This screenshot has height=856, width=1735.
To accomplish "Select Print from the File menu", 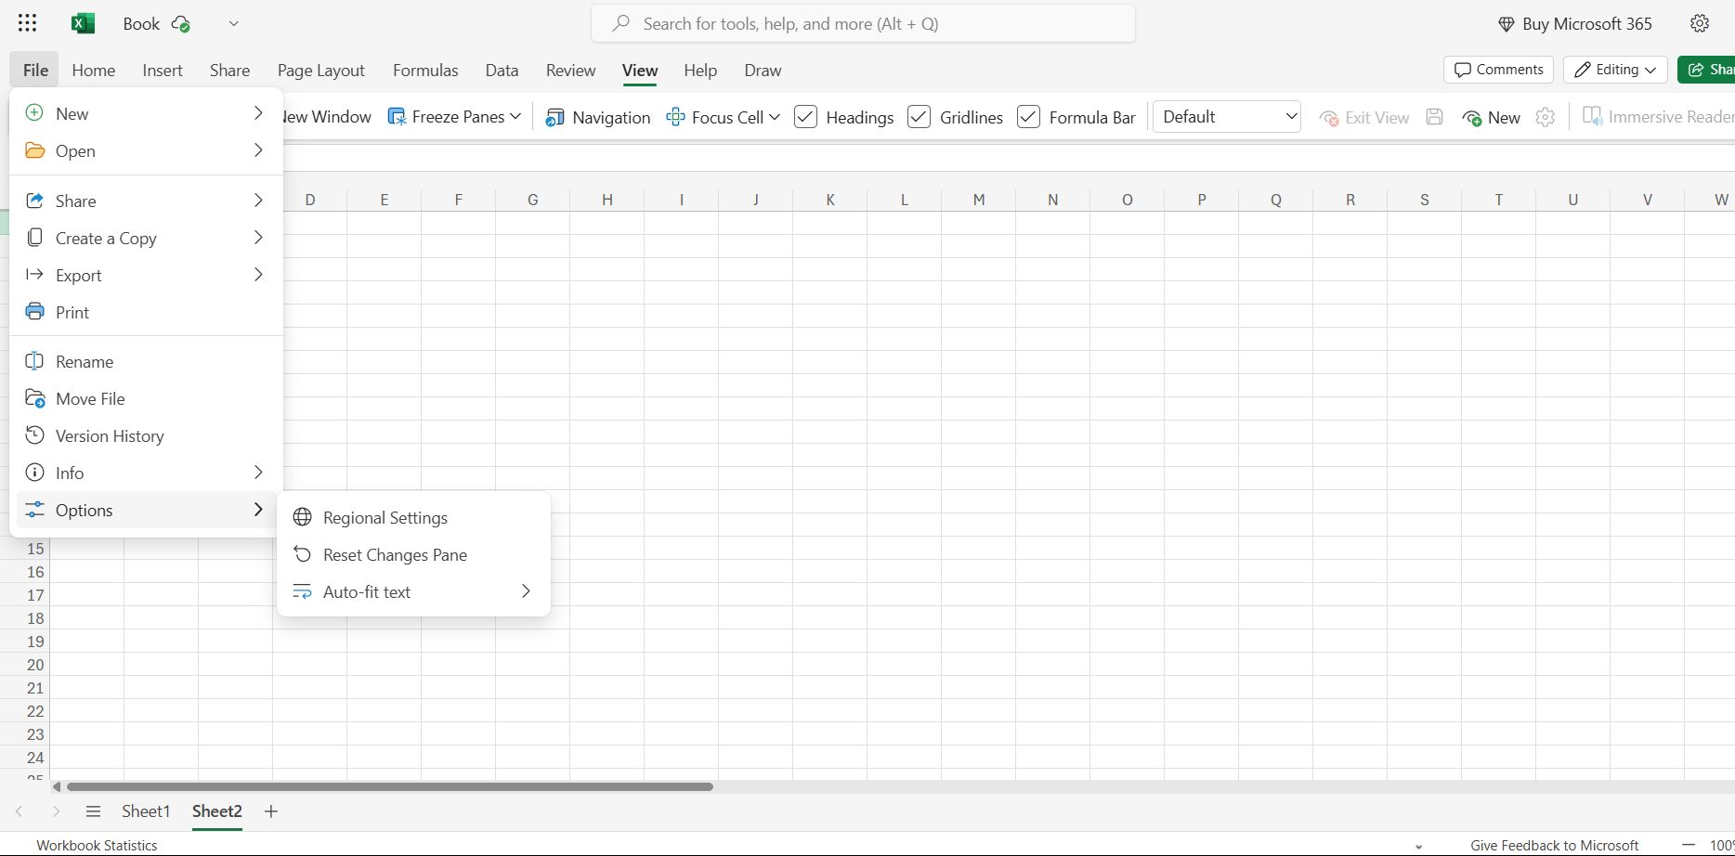I will [72, 311].
